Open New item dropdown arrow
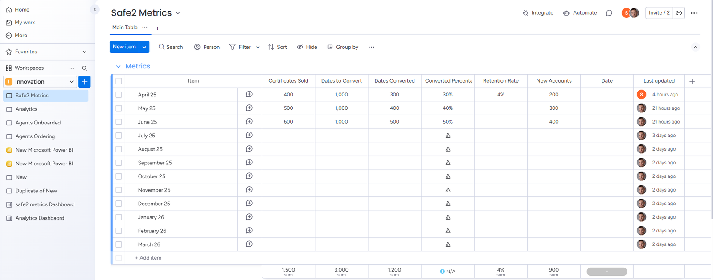This screenshot has height=280, width=713. 144,47
